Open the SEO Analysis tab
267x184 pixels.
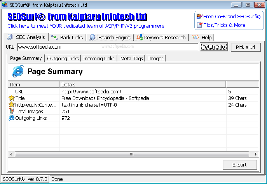[x=26, y=37]
